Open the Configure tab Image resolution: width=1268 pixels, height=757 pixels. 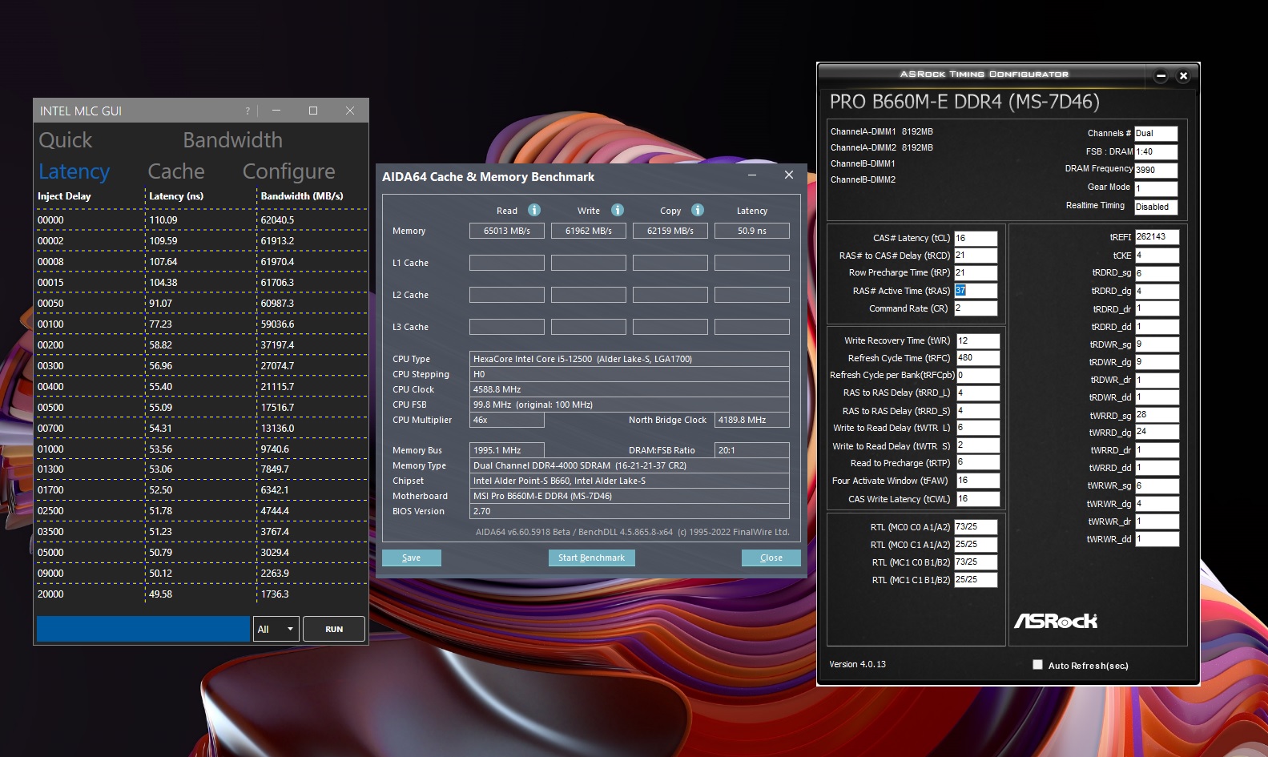[x=288, y=171]
